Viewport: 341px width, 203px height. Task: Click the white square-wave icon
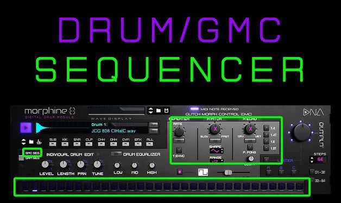coord(203,173)
